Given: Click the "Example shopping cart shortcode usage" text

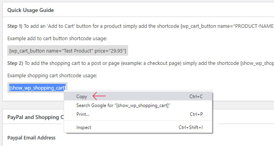Looking at the screenshot, I should click(x=52, y=76).
